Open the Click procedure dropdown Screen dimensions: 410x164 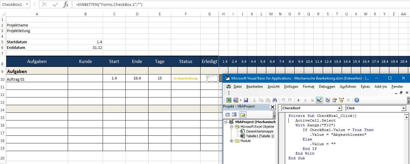click(403, 108)
